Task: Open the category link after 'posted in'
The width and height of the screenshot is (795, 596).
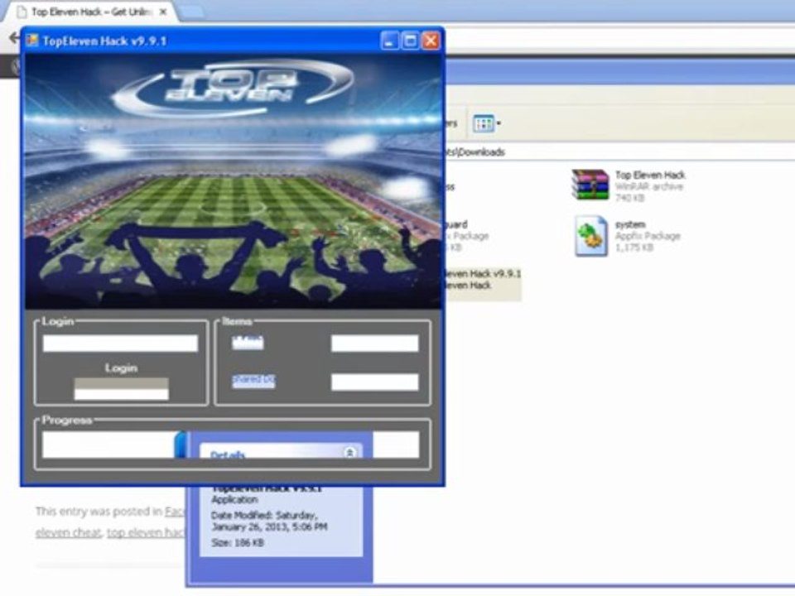Action: point(175,512)
